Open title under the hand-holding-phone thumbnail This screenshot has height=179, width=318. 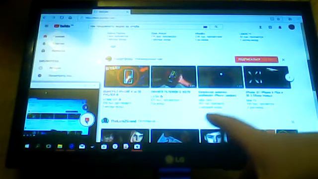(171, 92)
